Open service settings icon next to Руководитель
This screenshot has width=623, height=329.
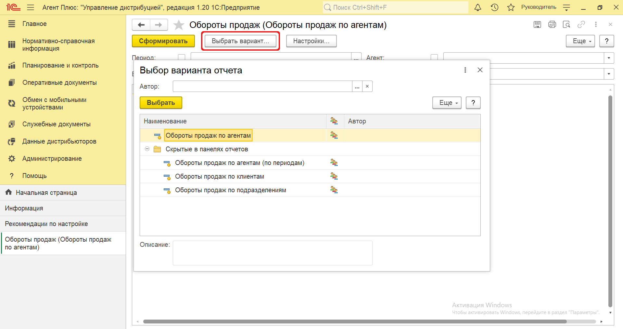(566, 7)
